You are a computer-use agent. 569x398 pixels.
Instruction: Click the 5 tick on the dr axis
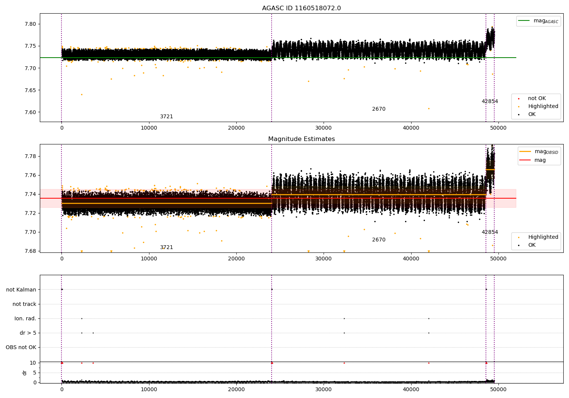(35, 373)
